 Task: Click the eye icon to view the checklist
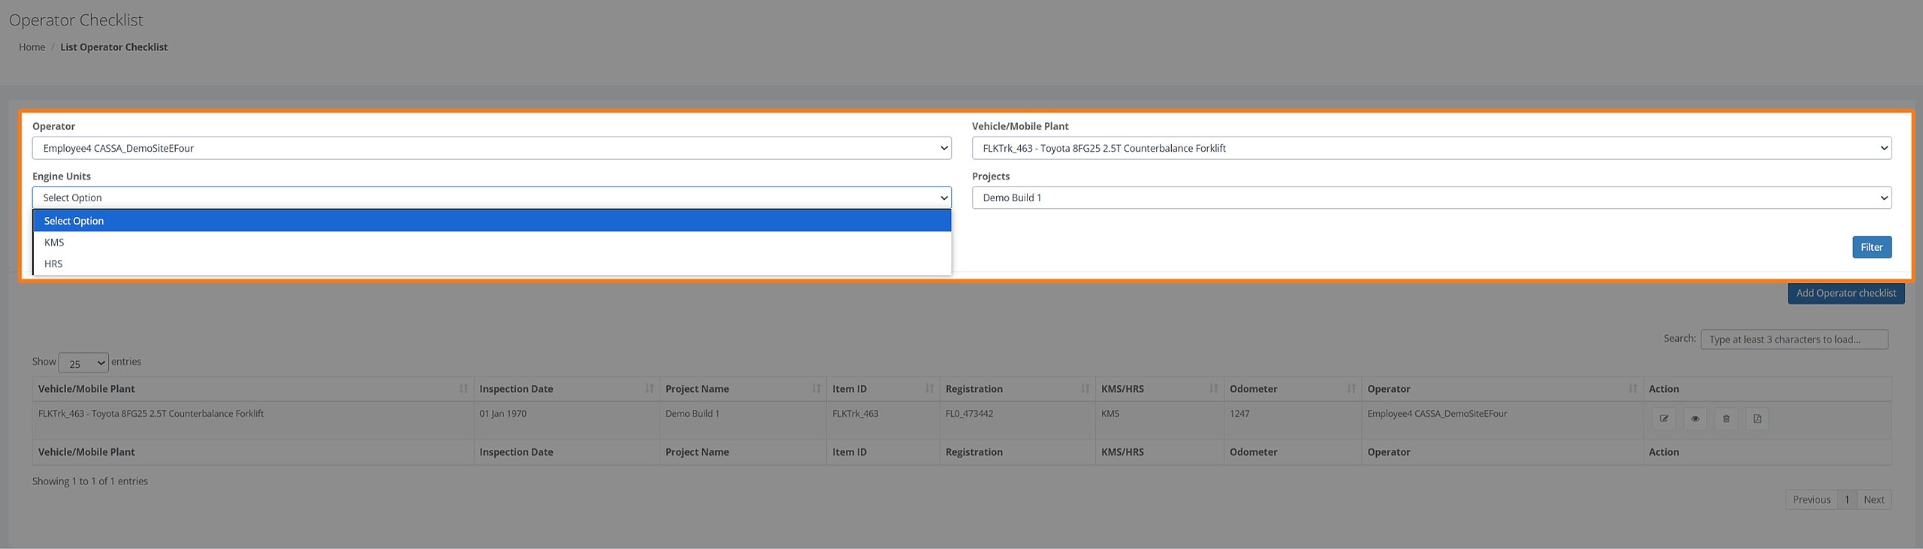[x=1695, y=419]
